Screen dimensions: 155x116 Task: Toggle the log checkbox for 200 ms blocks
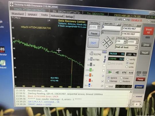(x=104, y=71)
